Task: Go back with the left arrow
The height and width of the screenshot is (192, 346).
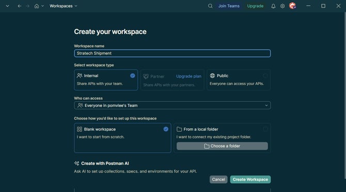Action: 20,6
